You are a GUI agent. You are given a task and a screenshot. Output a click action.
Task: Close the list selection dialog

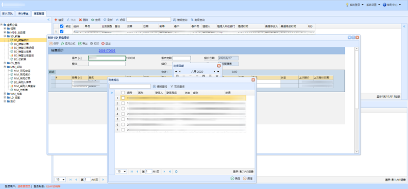[x=253, y=80]
